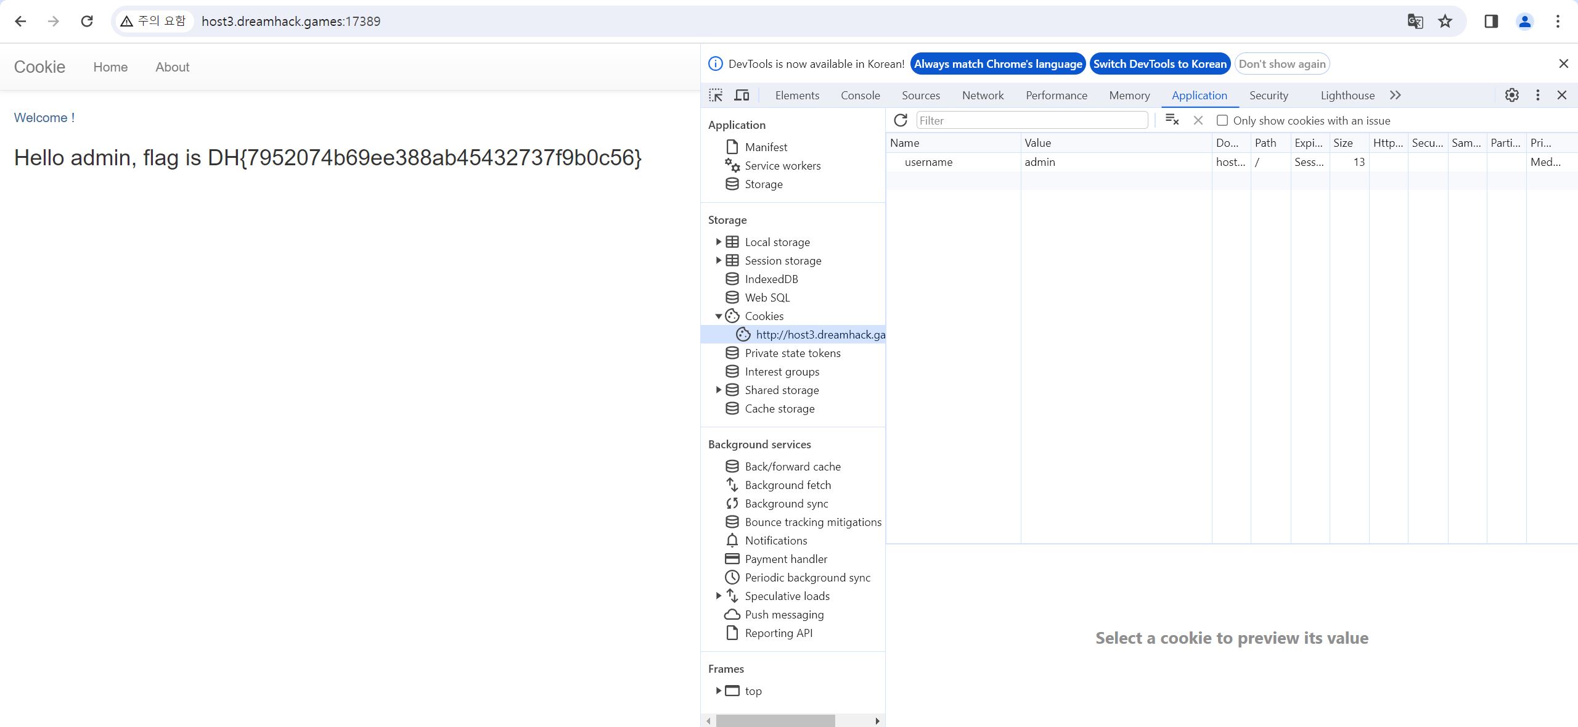Bookmark this page with the star icon
This screenshot has height=727, width=1578.
pos(1445,22)
